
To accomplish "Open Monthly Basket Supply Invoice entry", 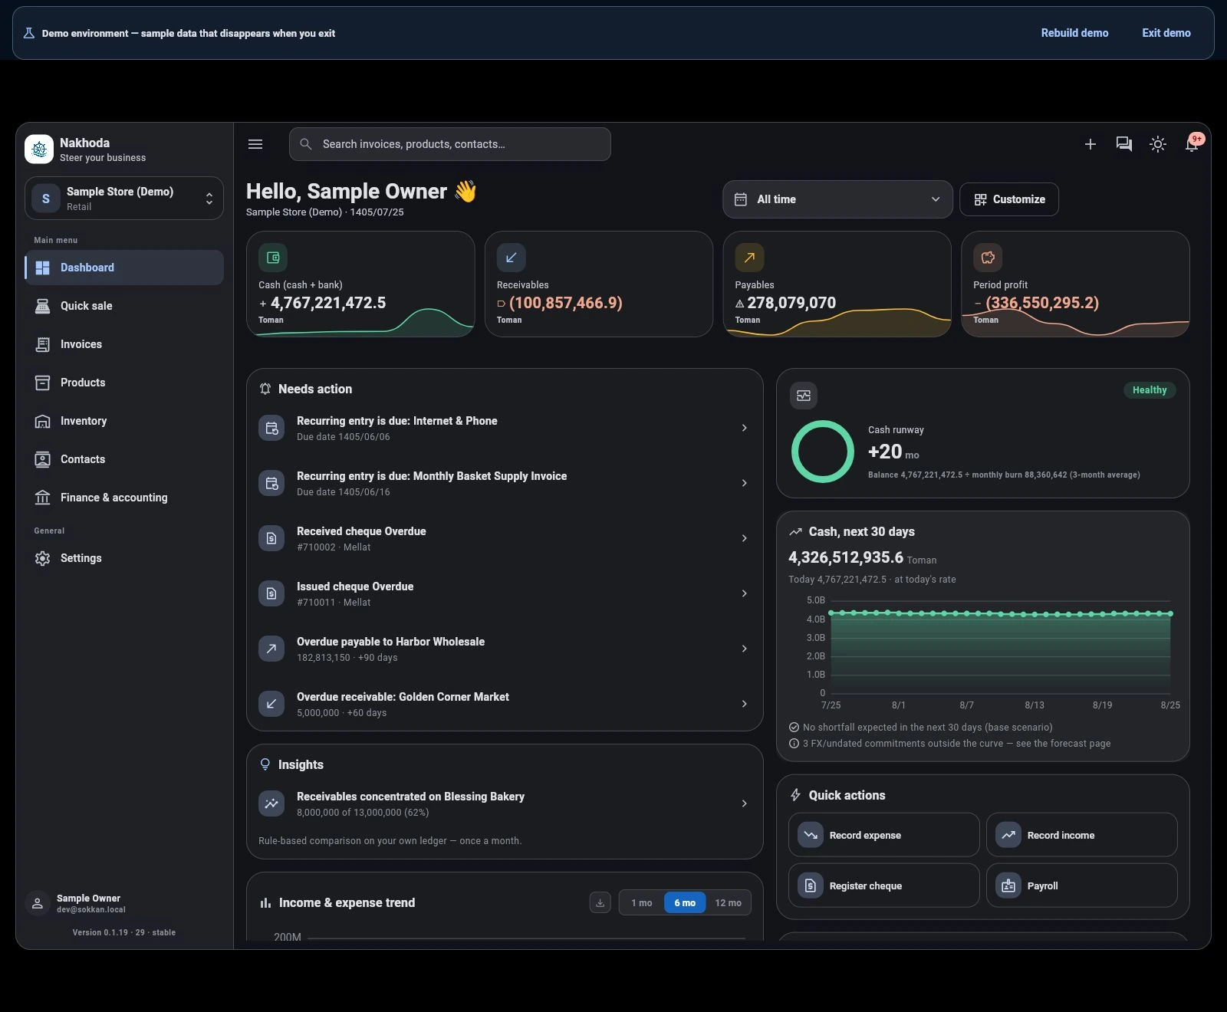I will [505, 483].
